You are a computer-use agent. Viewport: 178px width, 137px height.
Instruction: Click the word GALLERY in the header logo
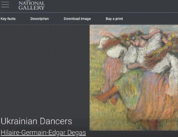click(31, 8)
